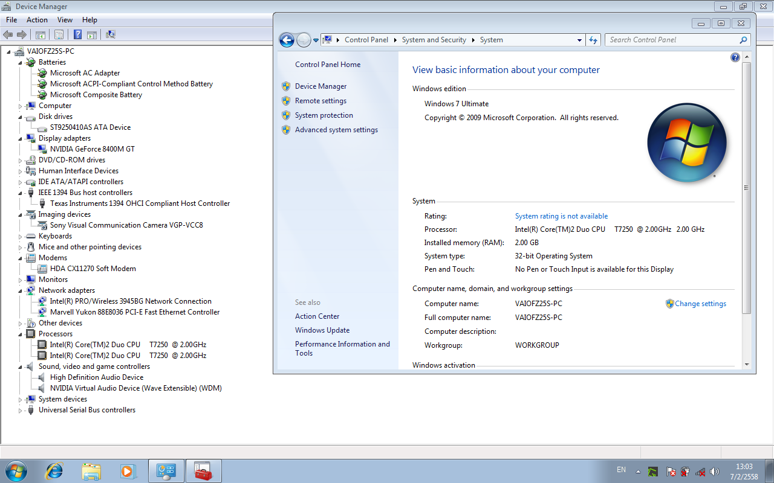774x483 pixels.
Task: Expand the Keyboards node
Action: [x=20, y=237]
